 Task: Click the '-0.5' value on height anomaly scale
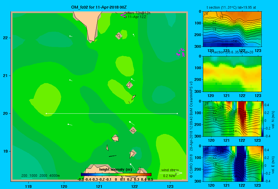click(81, 179)
